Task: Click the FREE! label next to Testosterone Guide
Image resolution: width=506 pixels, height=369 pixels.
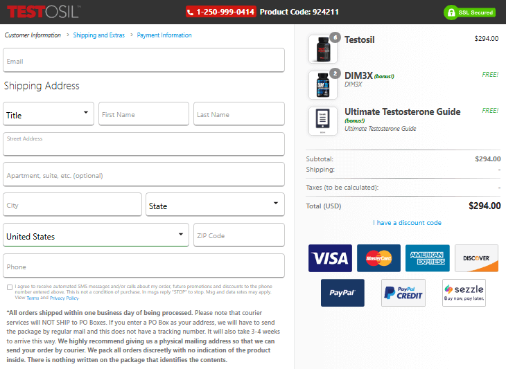Action: (490, 111)
